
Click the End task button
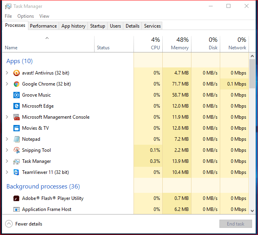coord(236,224)
